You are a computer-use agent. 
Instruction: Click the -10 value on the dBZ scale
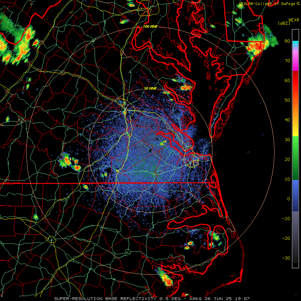click(x=286, y=218)
